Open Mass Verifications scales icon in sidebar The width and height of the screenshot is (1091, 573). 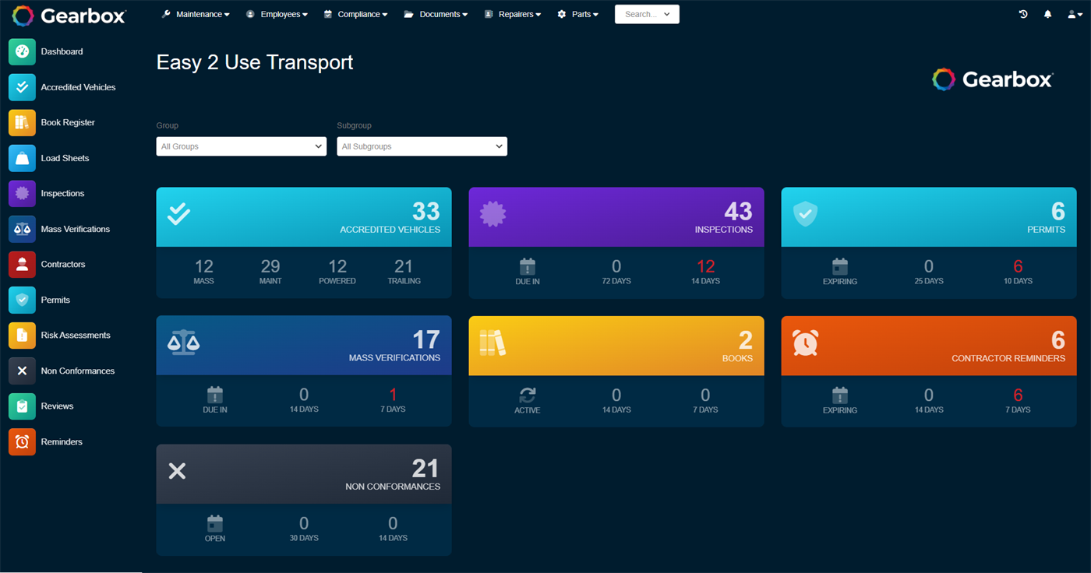coord(22,229)
